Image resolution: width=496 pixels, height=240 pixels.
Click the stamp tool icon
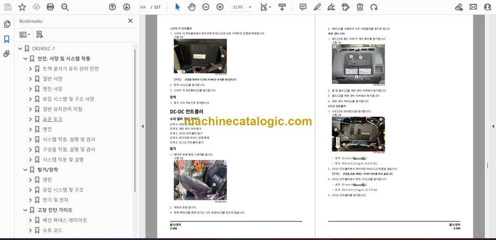coord(346,7)
